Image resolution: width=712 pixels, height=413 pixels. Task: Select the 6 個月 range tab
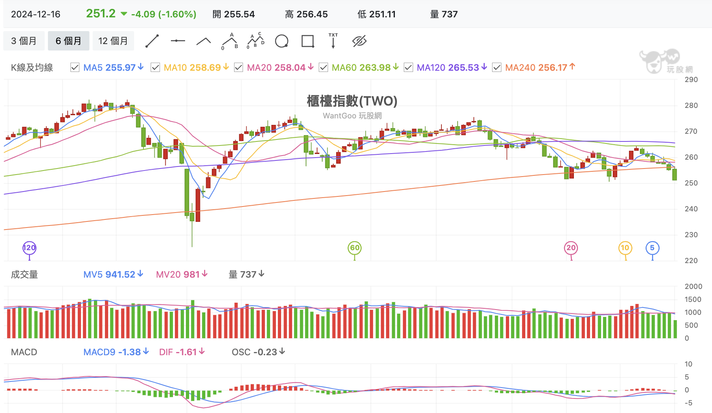pos(68,41)
